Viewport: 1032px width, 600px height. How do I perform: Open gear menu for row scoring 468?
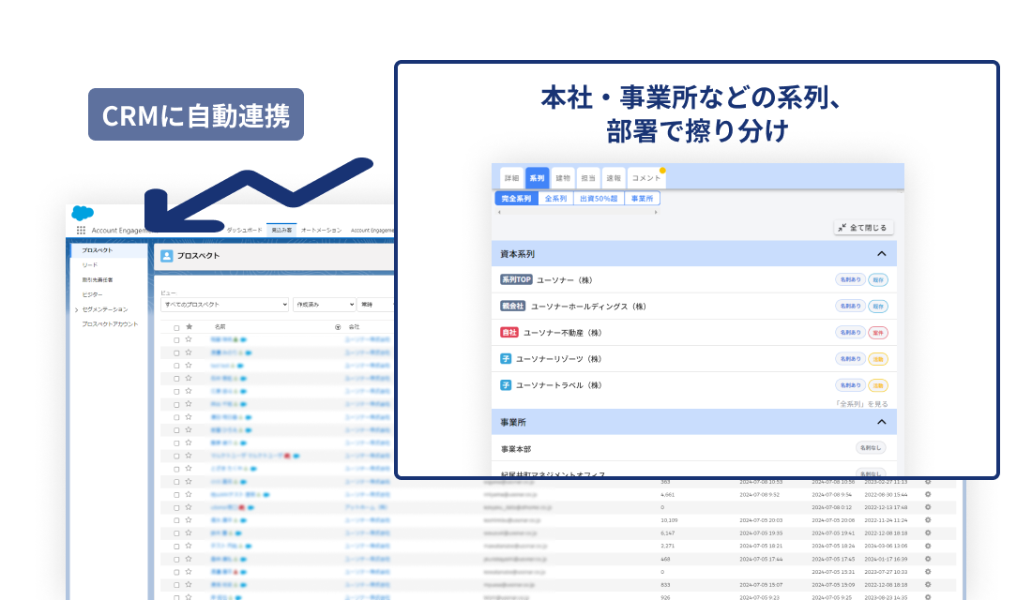point(928,559)
